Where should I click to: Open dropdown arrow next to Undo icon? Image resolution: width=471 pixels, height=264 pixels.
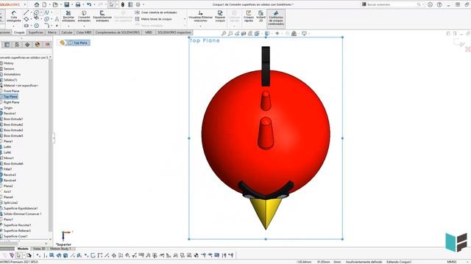pyautogui.click(x=94, y=4)
